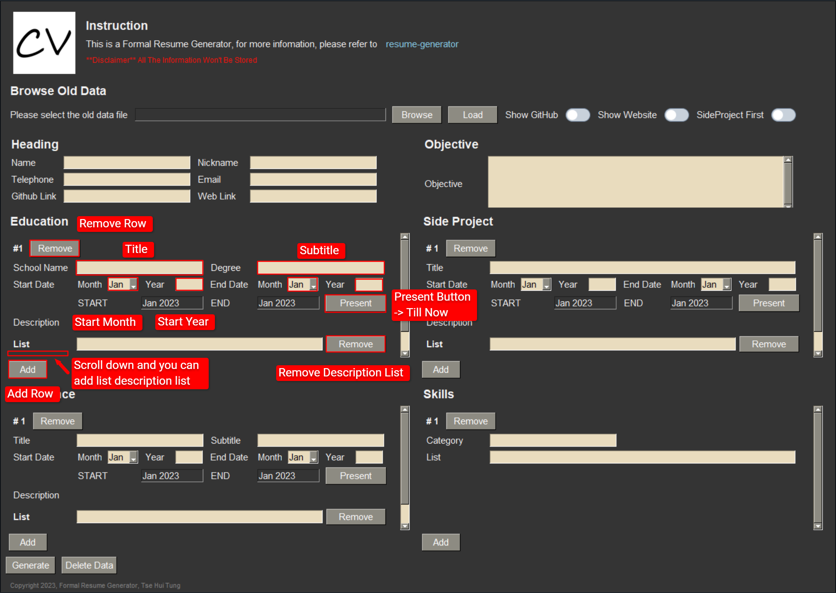Open Education start date Month dropdown
The height and width of the screenshot is (593, 836).
point(133,285)
